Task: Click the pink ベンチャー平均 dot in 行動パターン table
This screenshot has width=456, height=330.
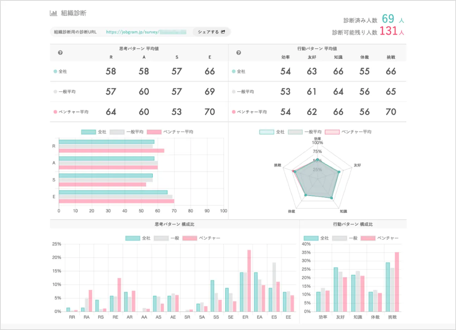Action: tap(234, 112)
